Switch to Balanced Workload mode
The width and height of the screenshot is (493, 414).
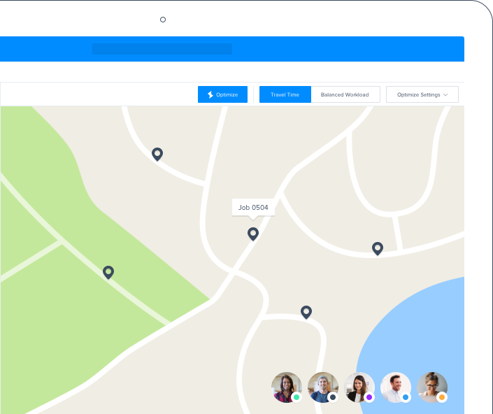tap(345, 94)
